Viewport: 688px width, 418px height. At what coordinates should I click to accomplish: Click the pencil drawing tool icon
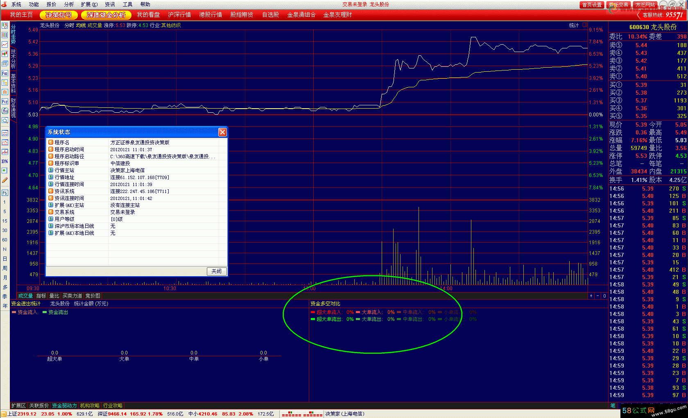click(5, 180)
